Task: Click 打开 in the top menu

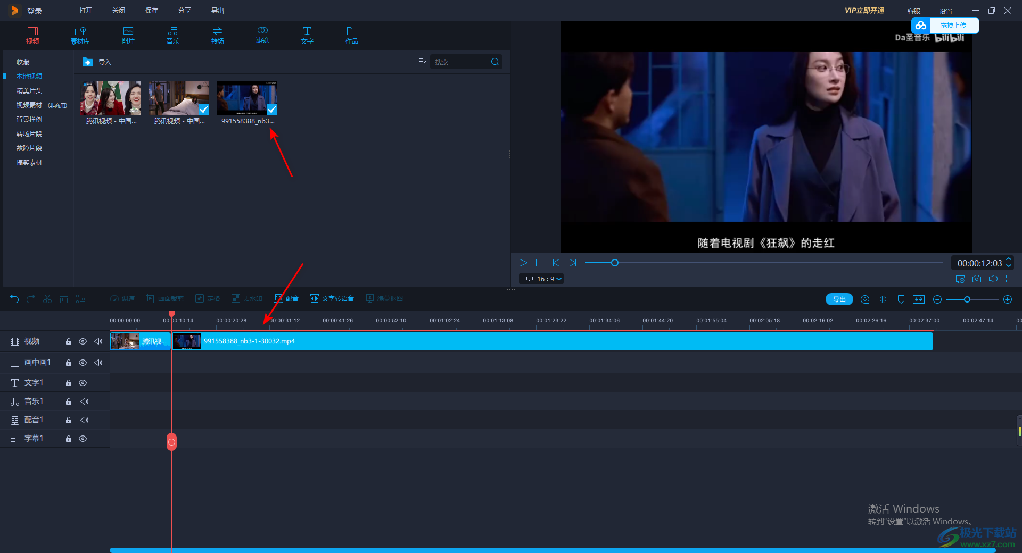Action: coord(86,11)
